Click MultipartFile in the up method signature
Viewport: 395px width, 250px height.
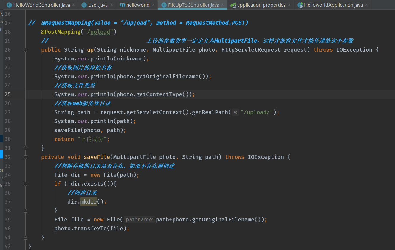174,50
